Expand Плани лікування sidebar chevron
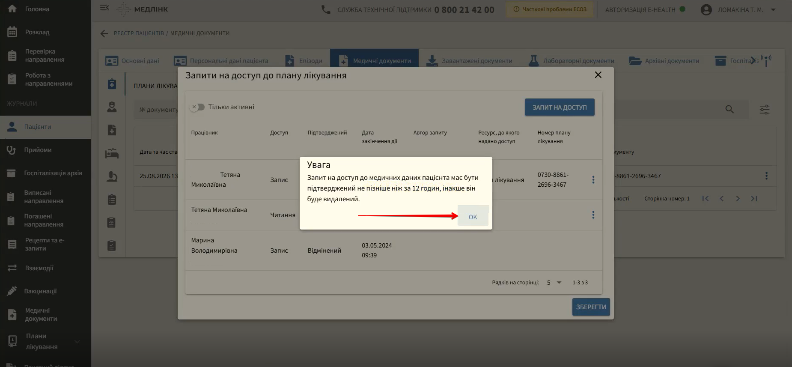The height and width of the screenshot is (367, 792). pos(77,341)
